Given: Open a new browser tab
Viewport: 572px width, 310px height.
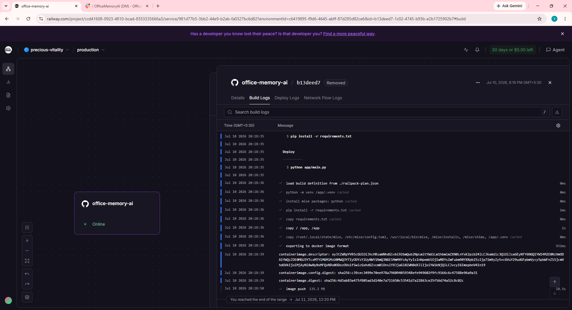Looking at the screenshot, I should (158, 6).
